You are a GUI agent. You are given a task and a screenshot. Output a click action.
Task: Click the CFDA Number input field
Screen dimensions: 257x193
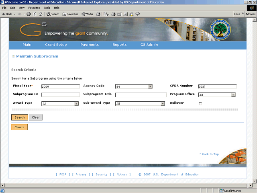[217, 86]
